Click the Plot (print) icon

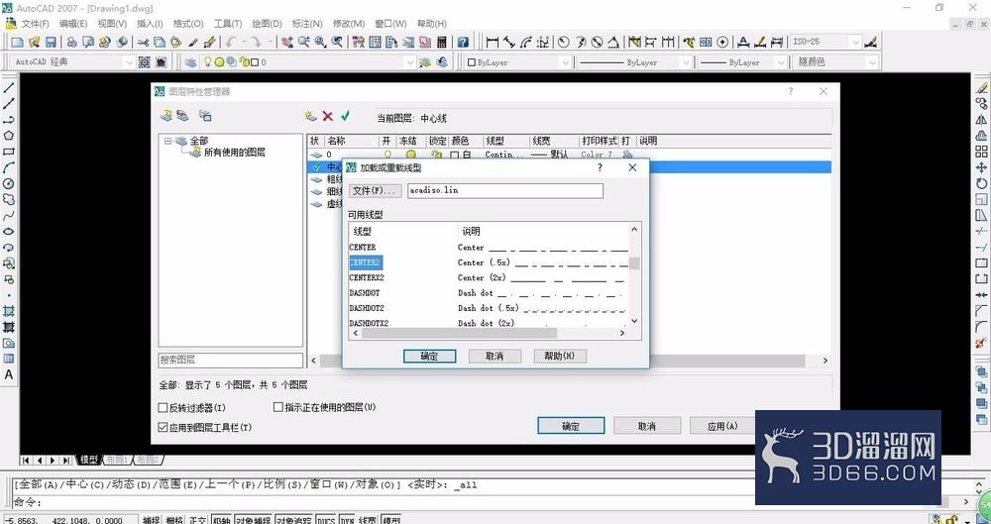click(72, 43)
